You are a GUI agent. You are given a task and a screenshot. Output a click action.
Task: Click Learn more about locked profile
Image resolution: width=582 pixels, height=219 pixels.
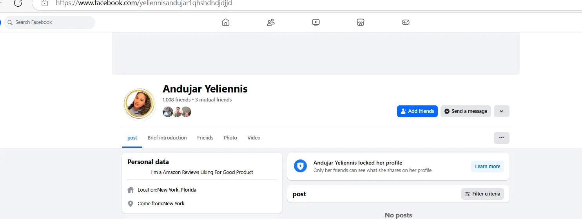488,167
